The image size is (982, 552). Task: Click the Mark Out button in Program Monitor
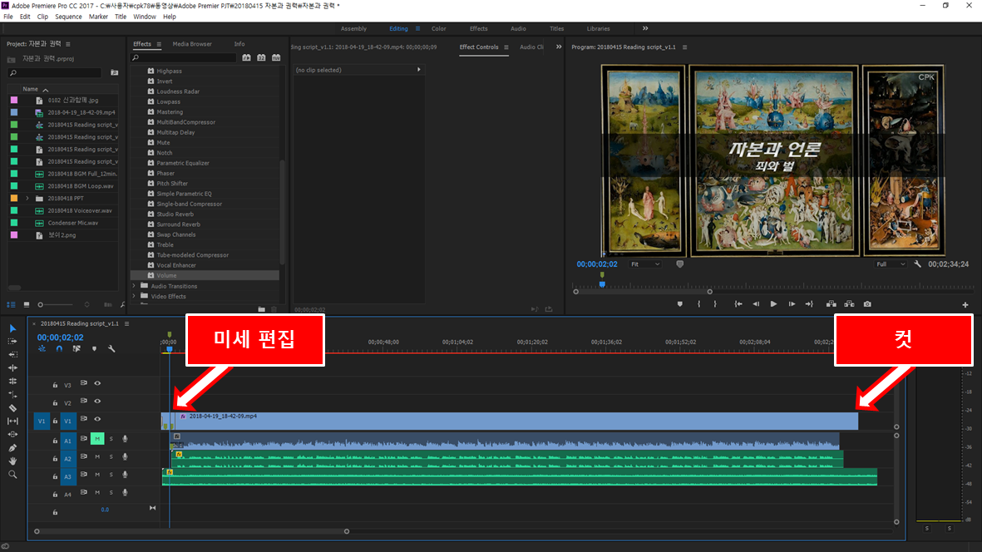(x=715, y=304)
